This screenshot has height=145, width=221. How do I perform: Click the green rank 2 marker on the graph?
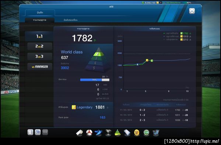[x=152, y=61]
